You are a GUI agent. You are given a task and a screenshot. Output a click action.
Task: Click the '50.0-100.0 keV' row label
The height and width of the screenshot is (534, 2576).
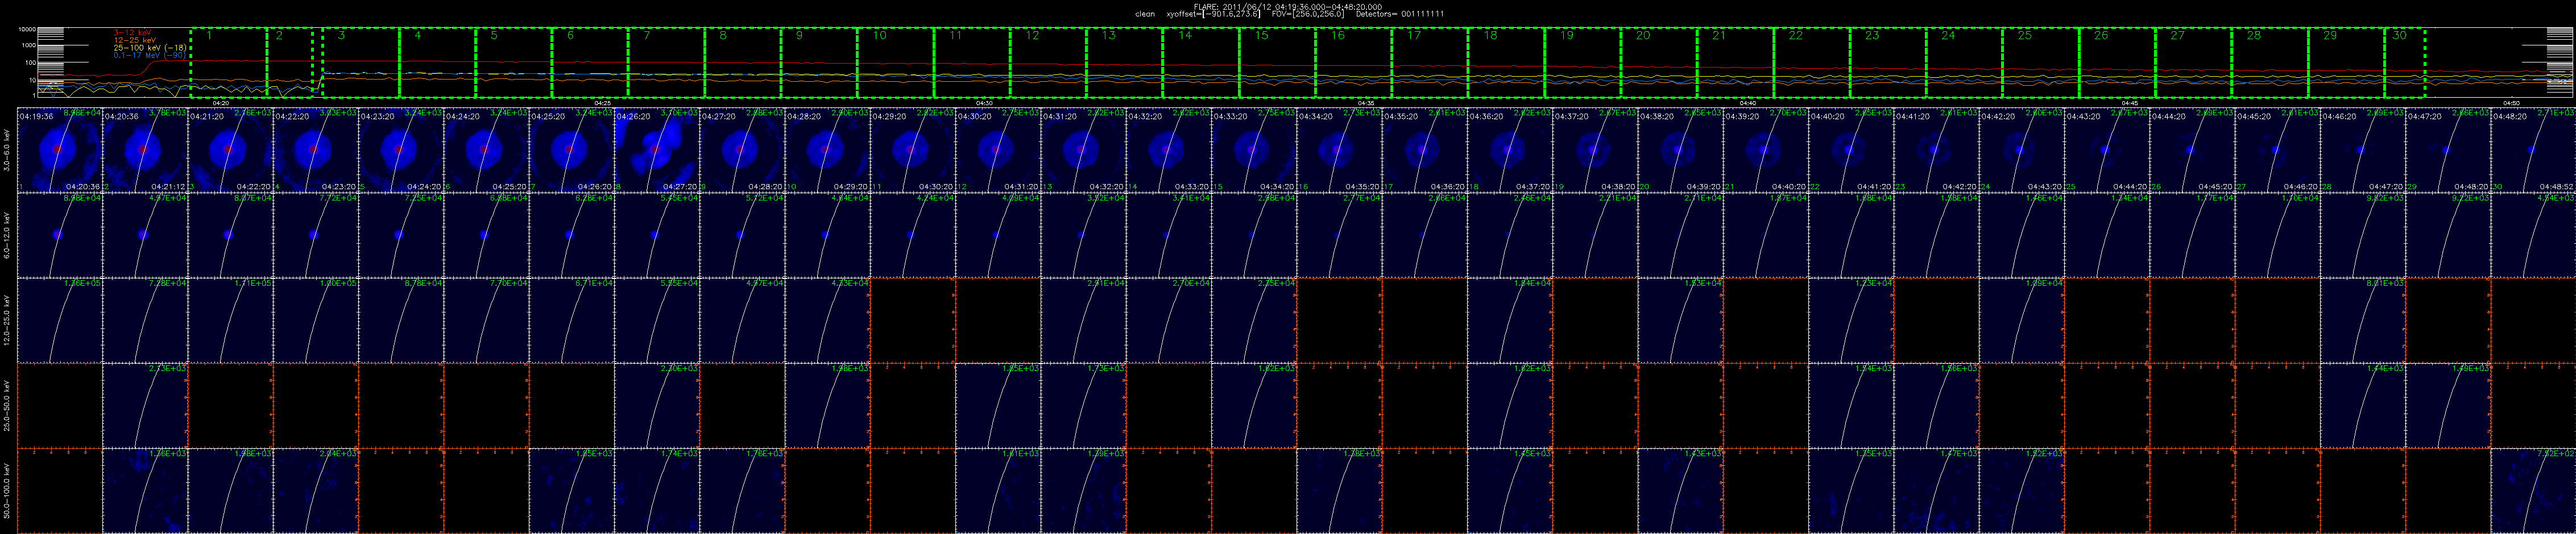coord(8,490)
